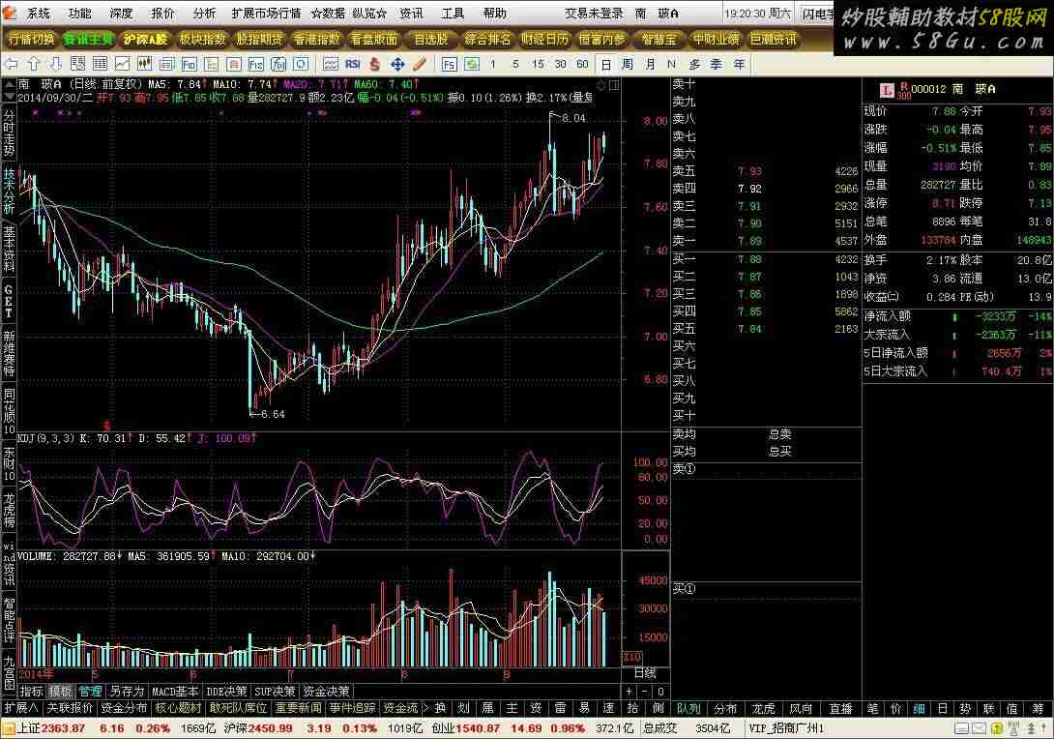Zoom in chart with + button

(x=629, y=692)
